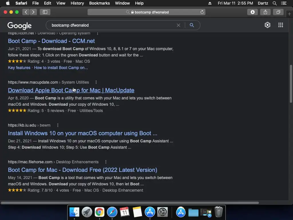Click the 'Rating: 5 · 5 reviews' text

pyautogui.click(x=46, y=111)
